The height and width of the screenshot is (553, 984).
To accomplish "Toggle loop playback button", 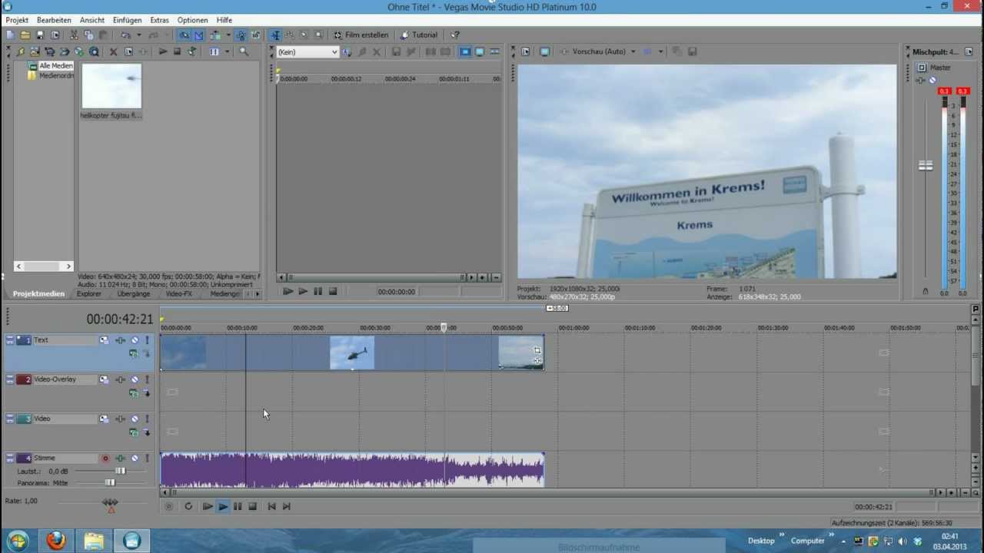I will coord(188,506).
